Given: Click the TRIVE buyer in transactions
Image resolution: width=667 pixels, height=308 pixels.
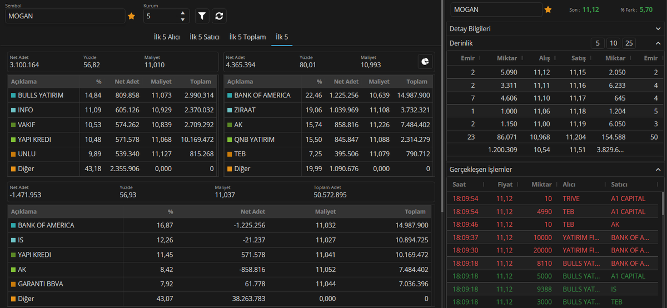Looking at the screenshot, I should point(571,198).
